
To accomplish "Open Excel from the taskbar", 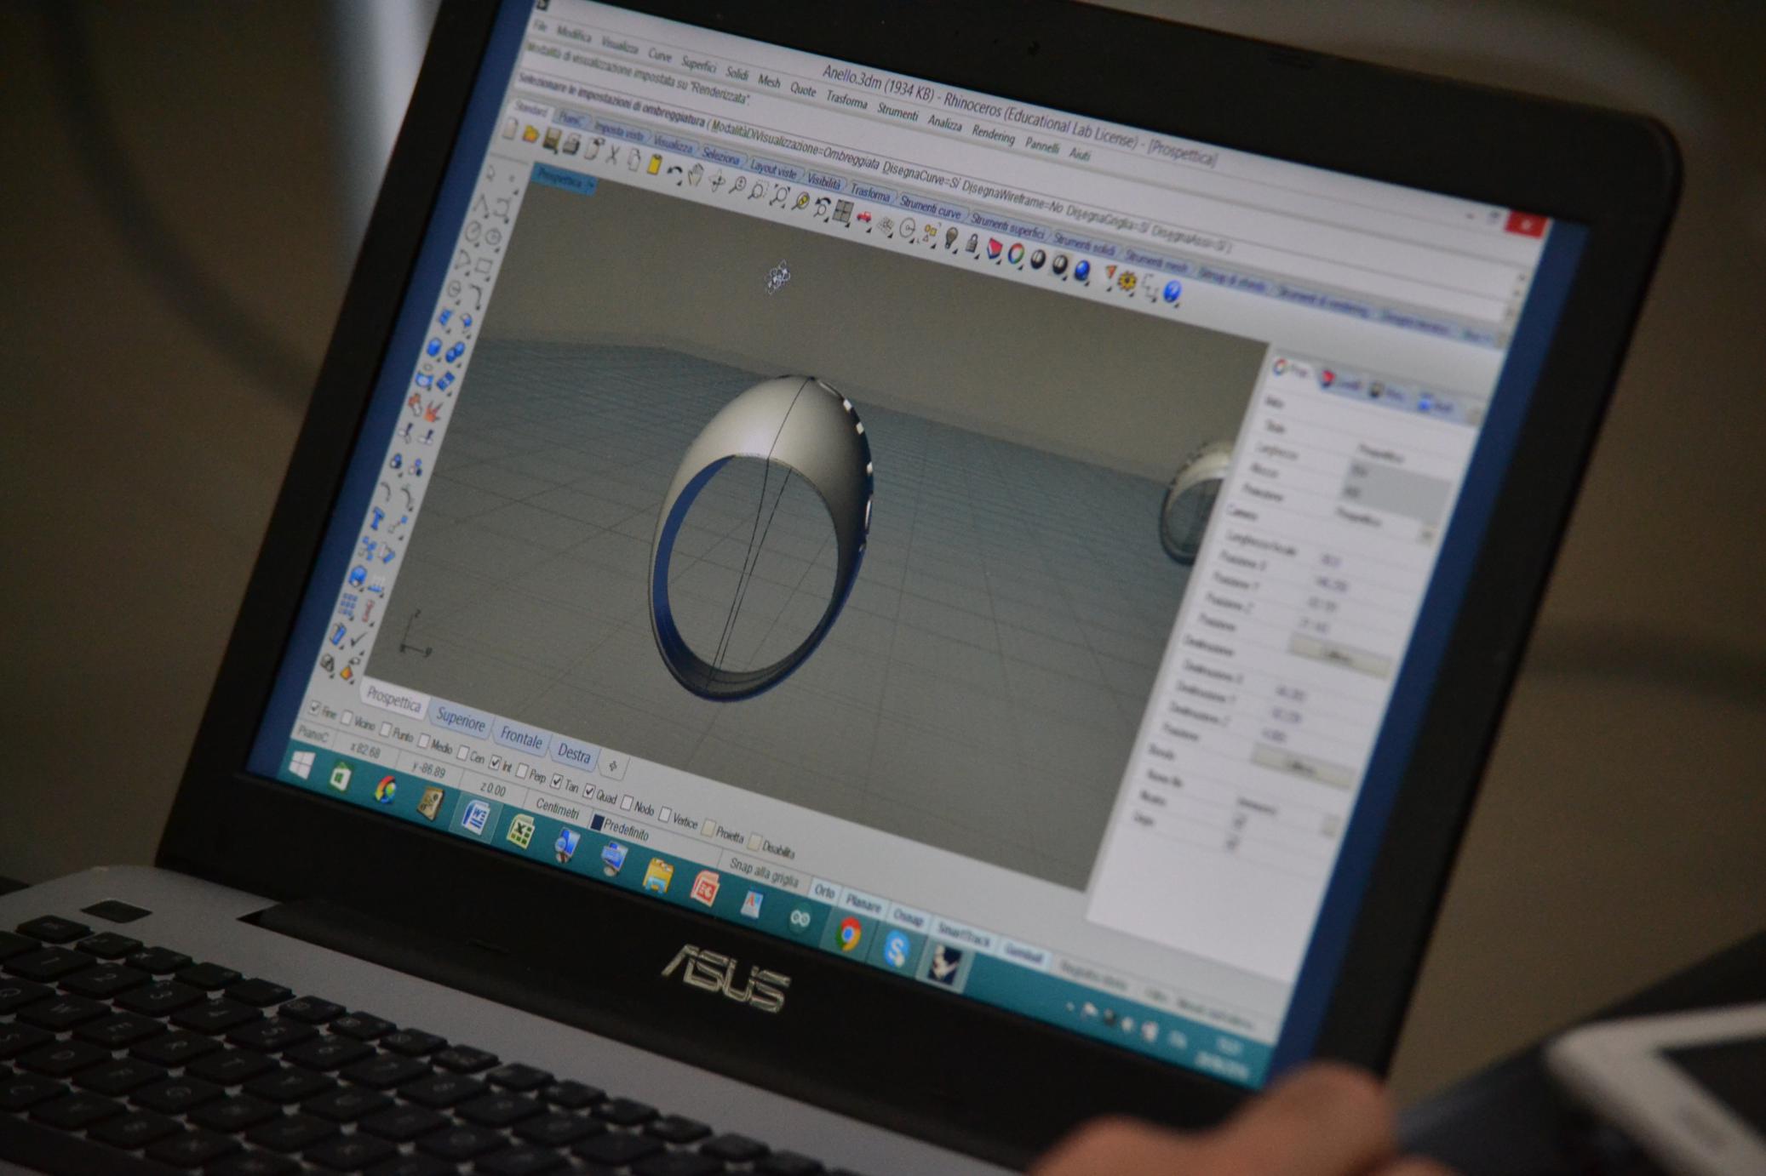I will [x=520, y=831].
